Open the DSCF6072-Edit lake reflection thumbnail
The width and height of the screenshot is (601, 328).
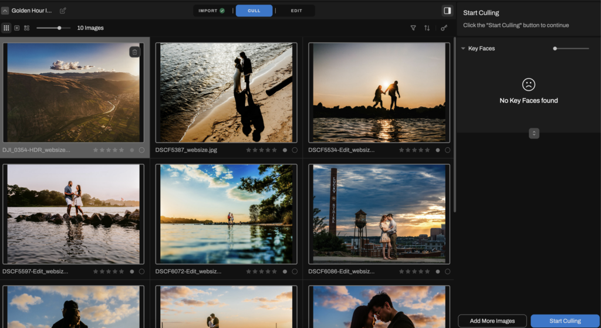226,214
